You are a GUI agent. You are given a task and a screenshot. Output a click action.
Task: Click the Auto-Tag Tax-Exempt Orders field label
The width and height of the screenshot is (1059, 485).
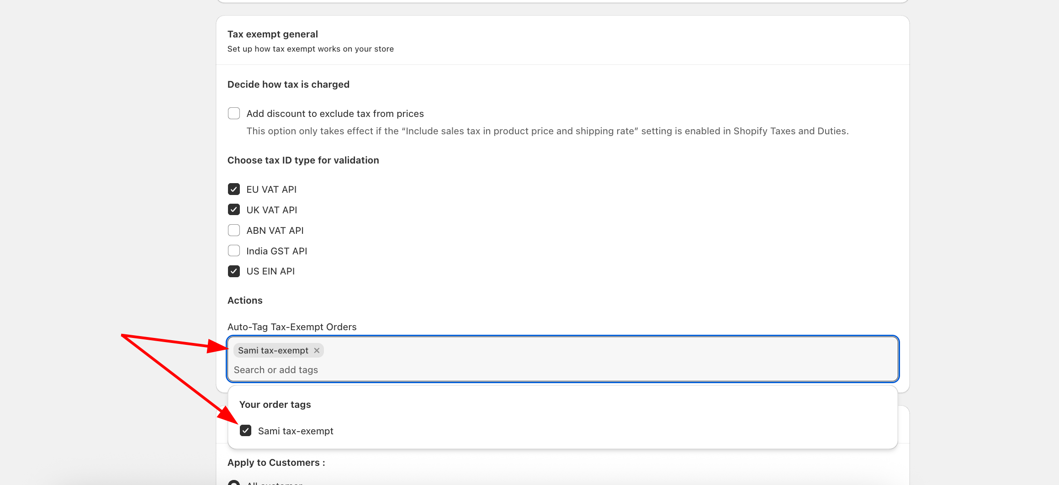[292, 327]
